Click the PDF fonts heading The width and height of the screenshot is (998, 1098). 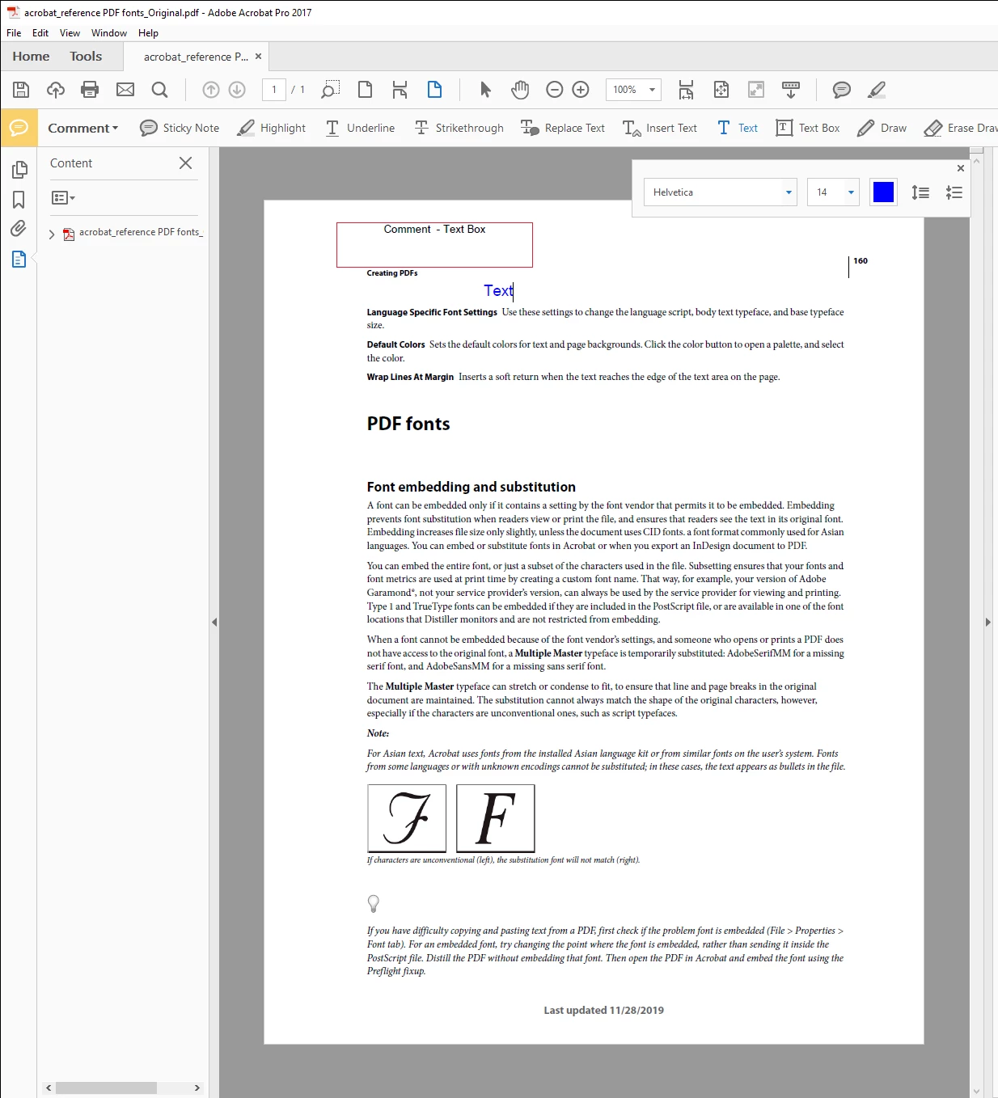click(x=408, y=424)
